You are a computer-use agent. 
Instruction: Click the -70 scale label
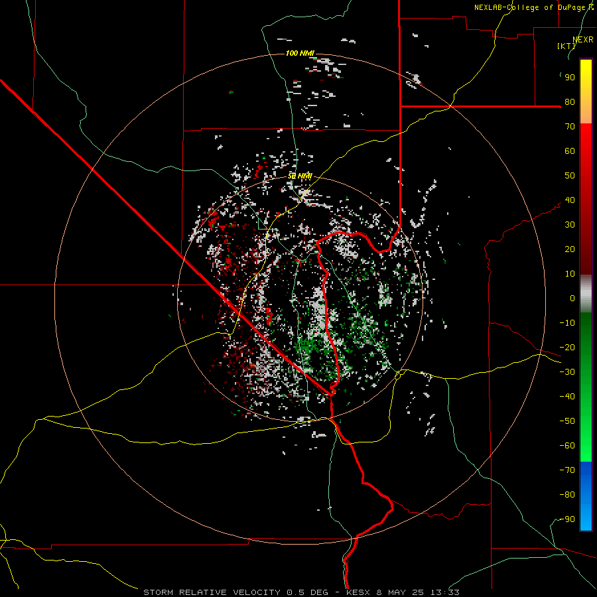[567, 470]
